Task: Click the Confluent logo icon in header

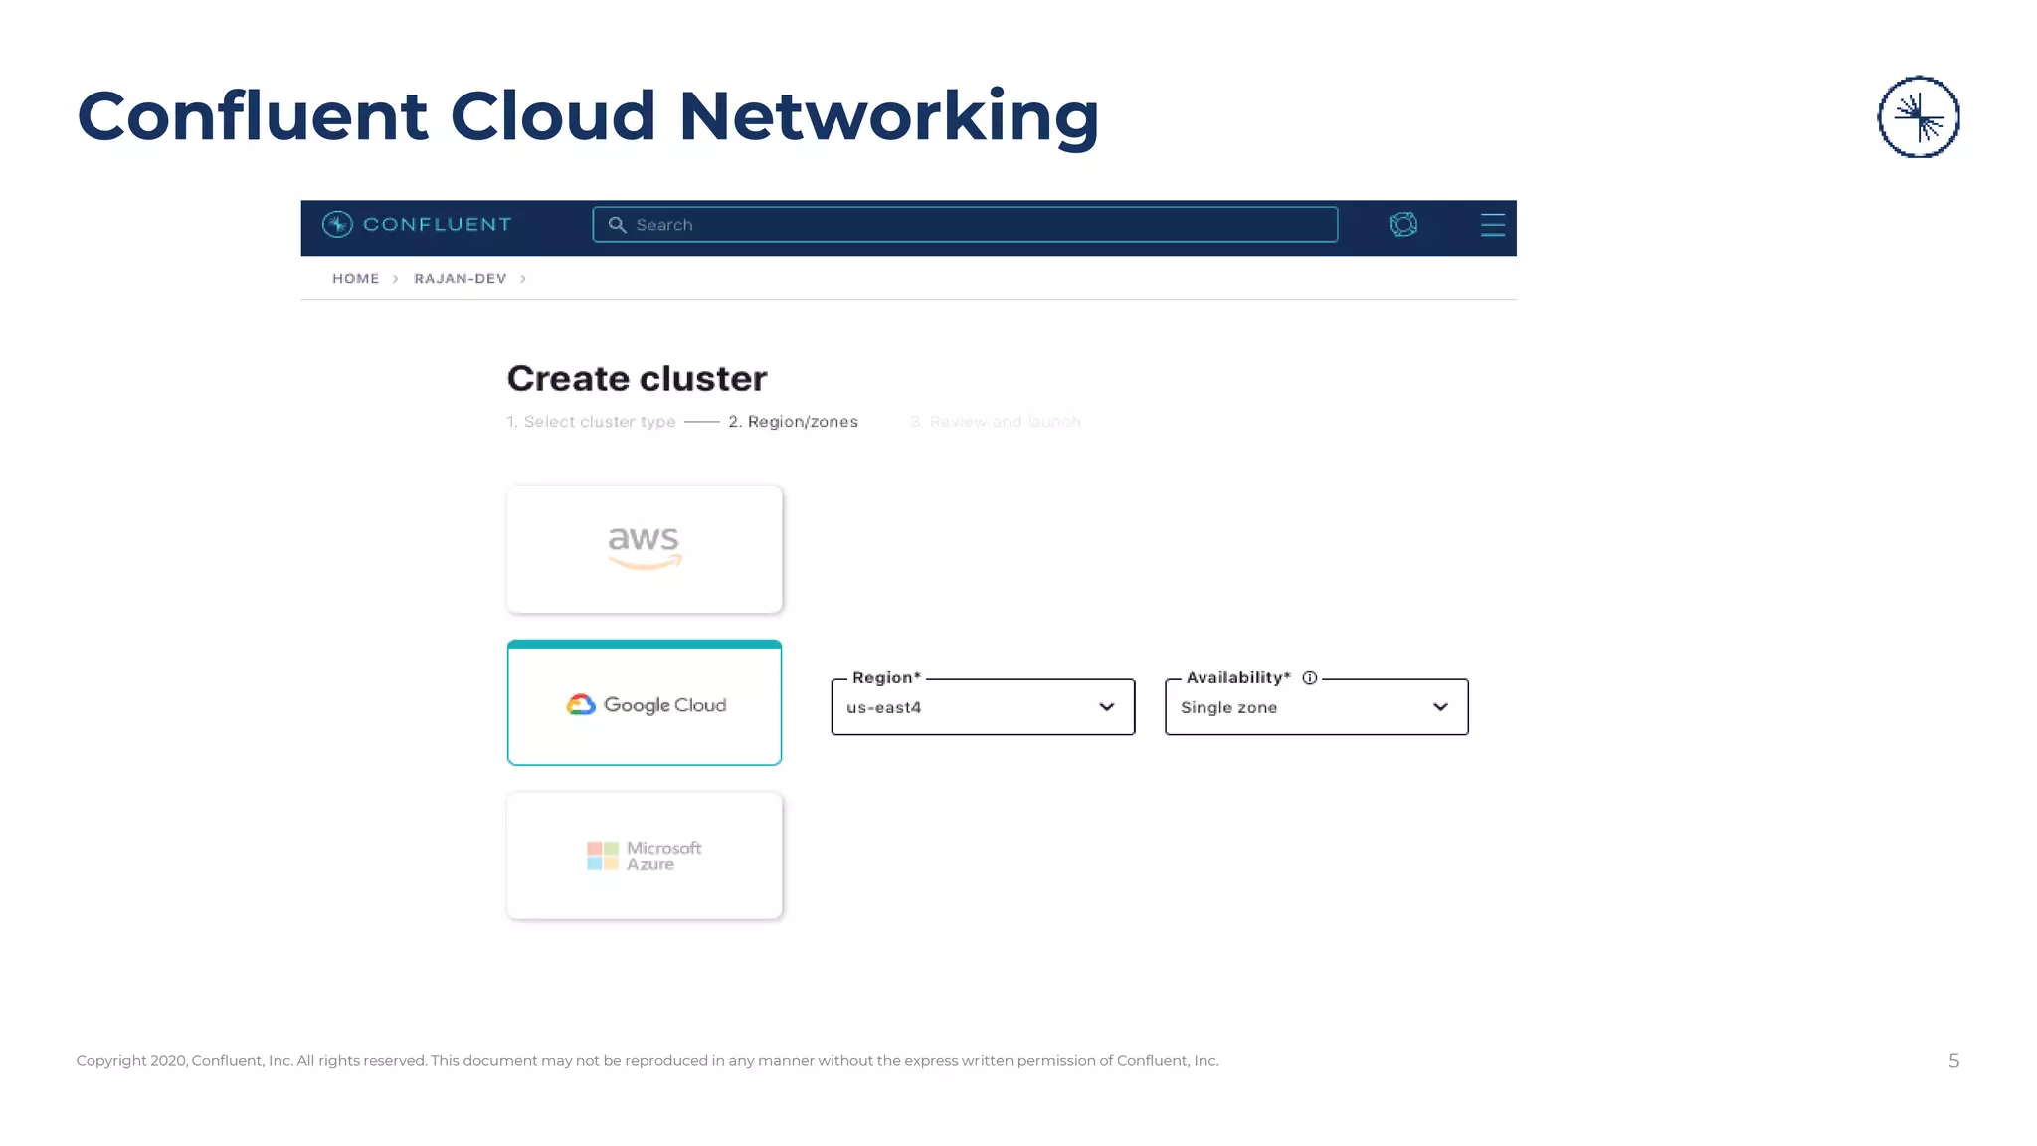Action: coord(337,224)
